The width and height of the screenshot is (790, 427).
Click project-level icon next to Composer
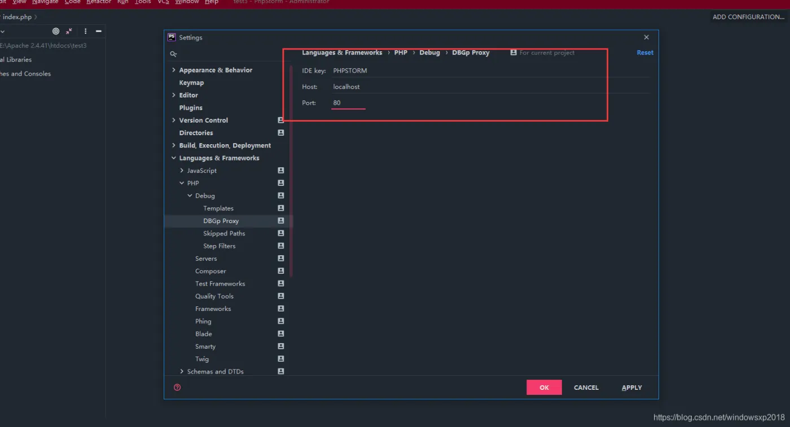(281, 271)
